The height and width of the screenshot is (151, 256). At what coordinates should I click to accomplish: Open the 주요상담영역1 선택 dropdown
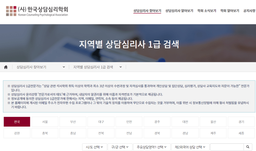click(x=152, y=147)
